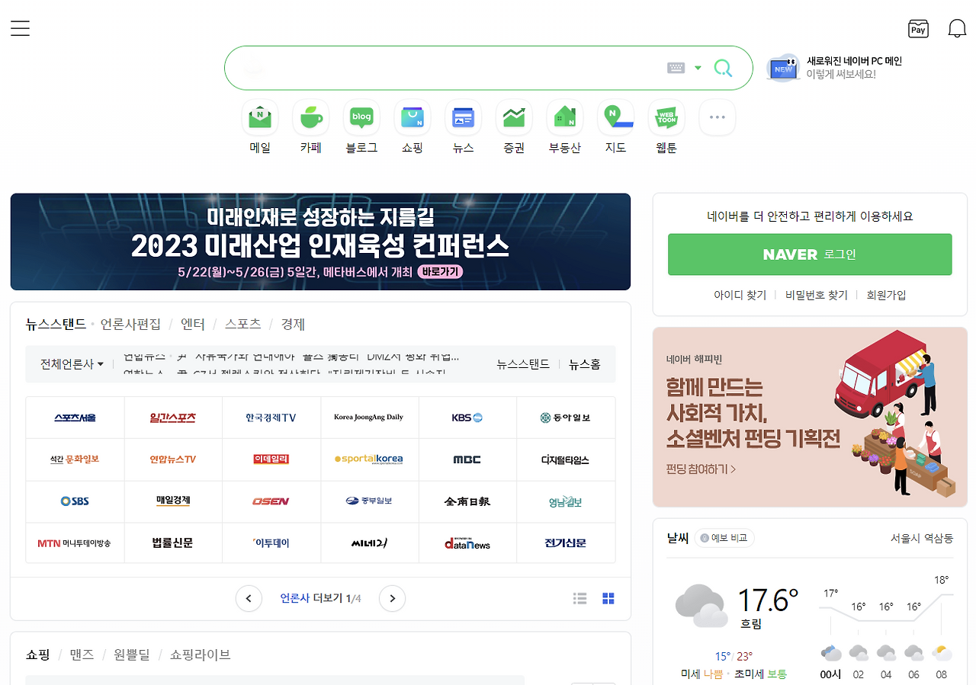Click the NAVER 로그인 button
Screen dimensions: 976x685
810,254
